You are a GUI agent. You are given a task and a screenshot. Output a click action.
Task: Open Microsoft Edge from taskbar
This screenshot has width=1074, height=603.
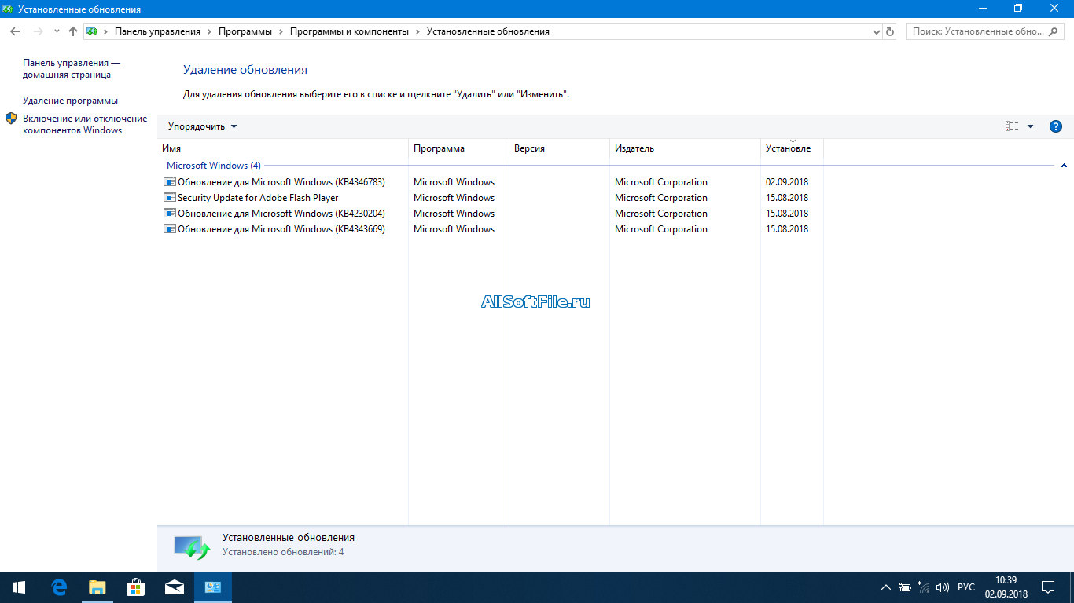tap(59, 587)
